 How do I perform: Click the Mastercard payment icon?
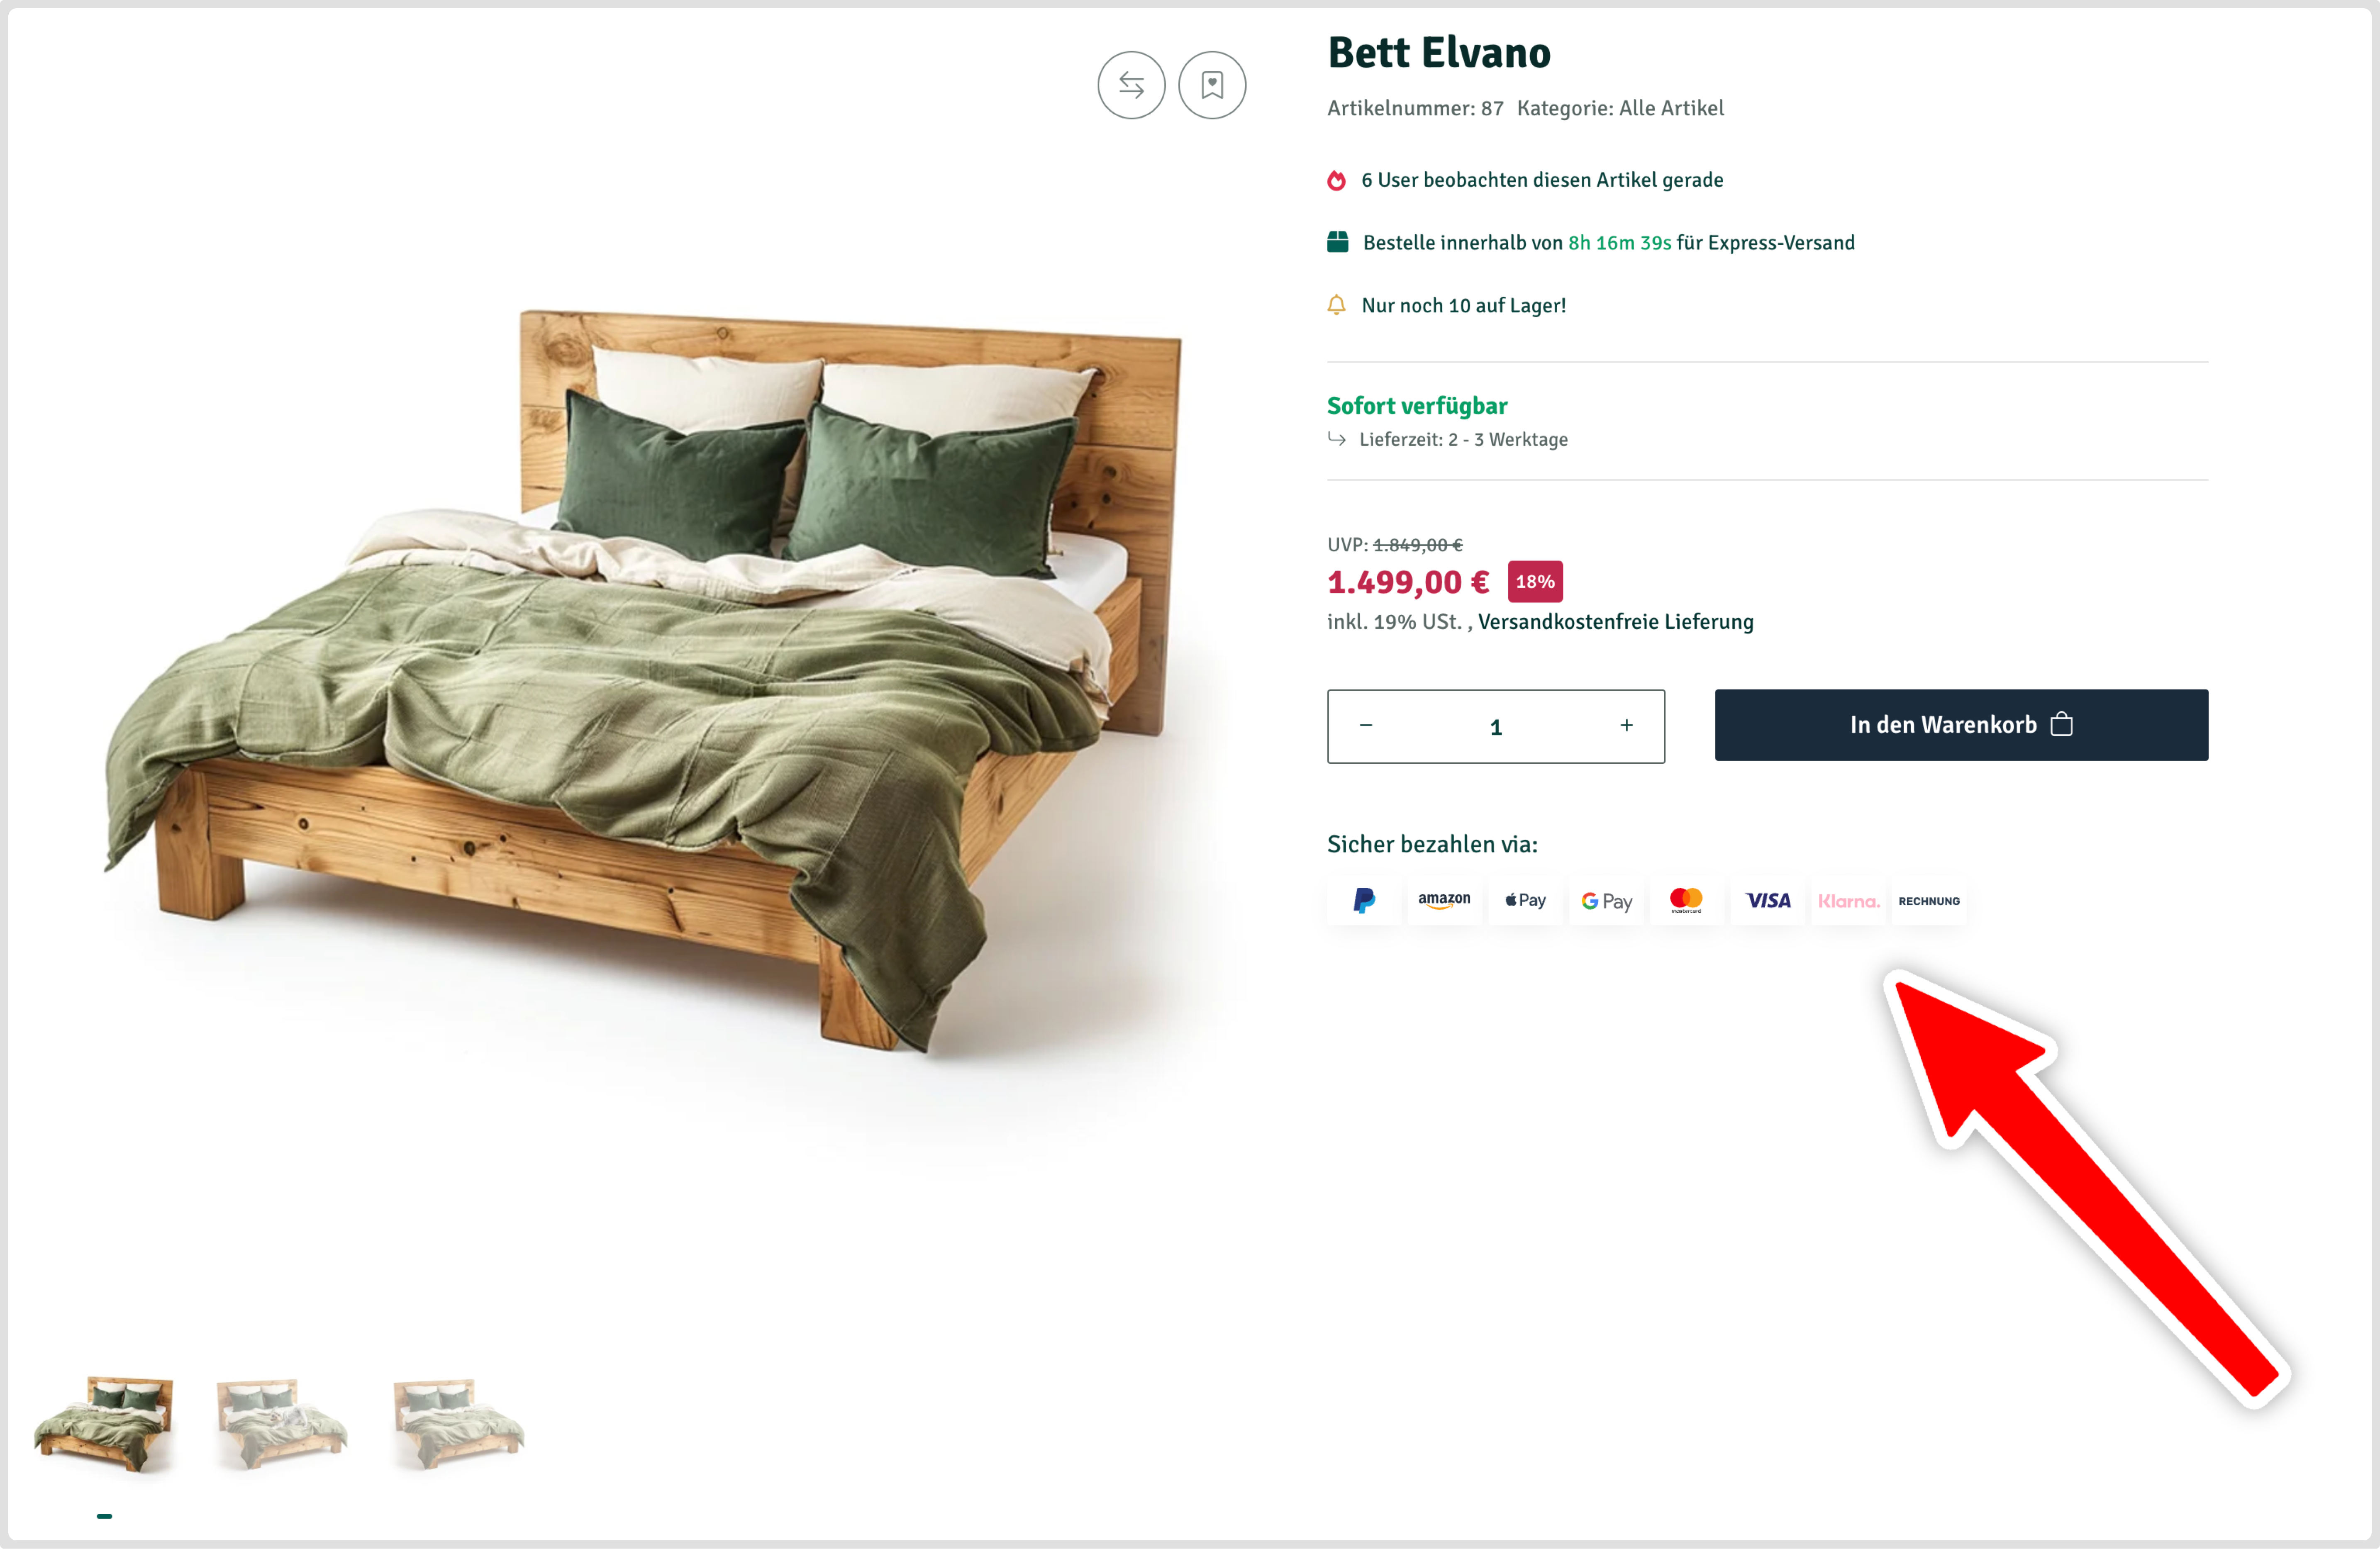pos(1686,901)
